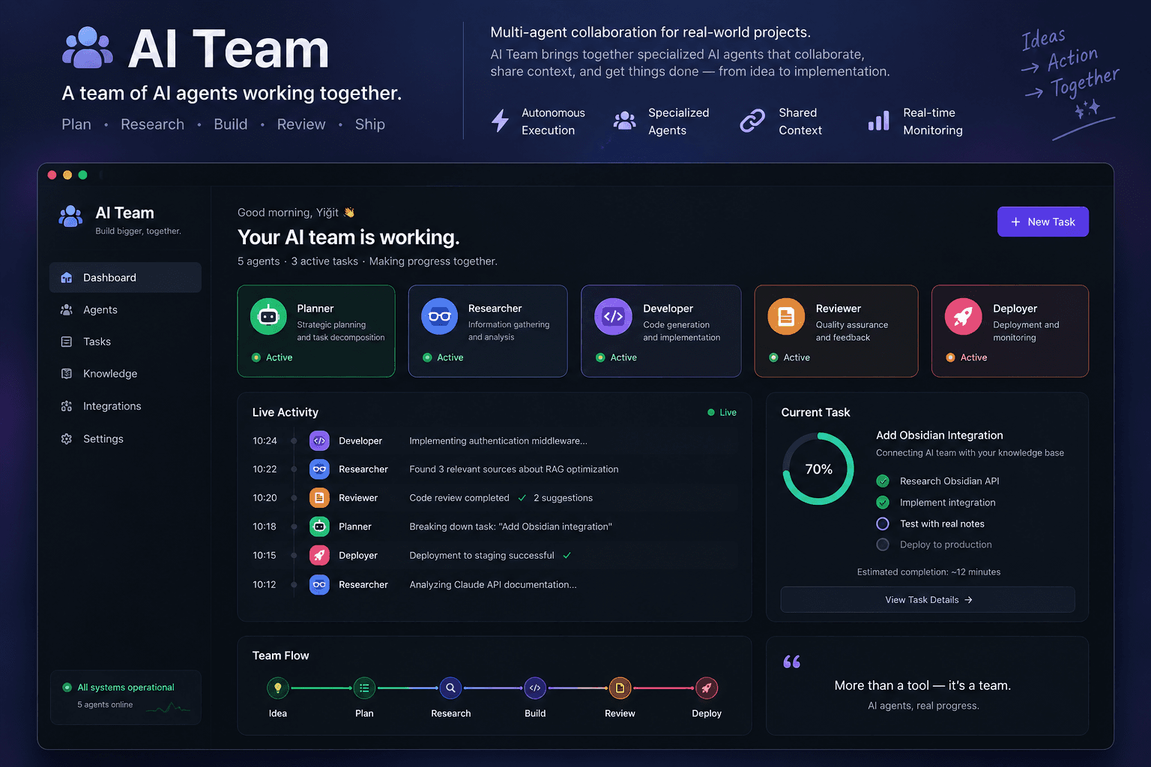The height and width of the screenshot is (767, 1151).
Task: Open the Deployer card rocket icon
Action: pos(963,316)
